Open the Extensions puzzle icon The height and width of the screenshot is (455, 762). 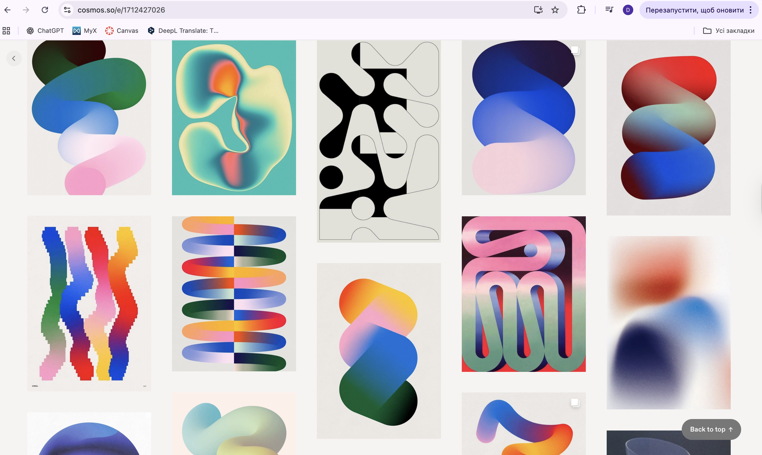click(x=581, y=10)
